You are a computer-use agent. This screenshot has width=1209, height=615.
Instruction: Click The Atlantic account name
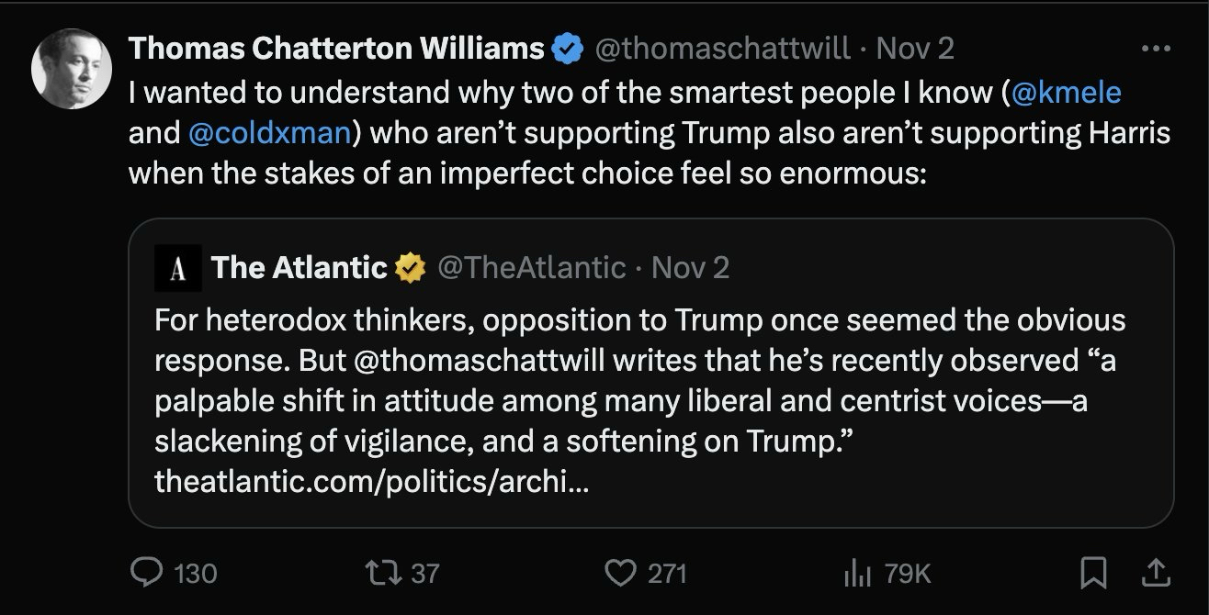point(299,268)
